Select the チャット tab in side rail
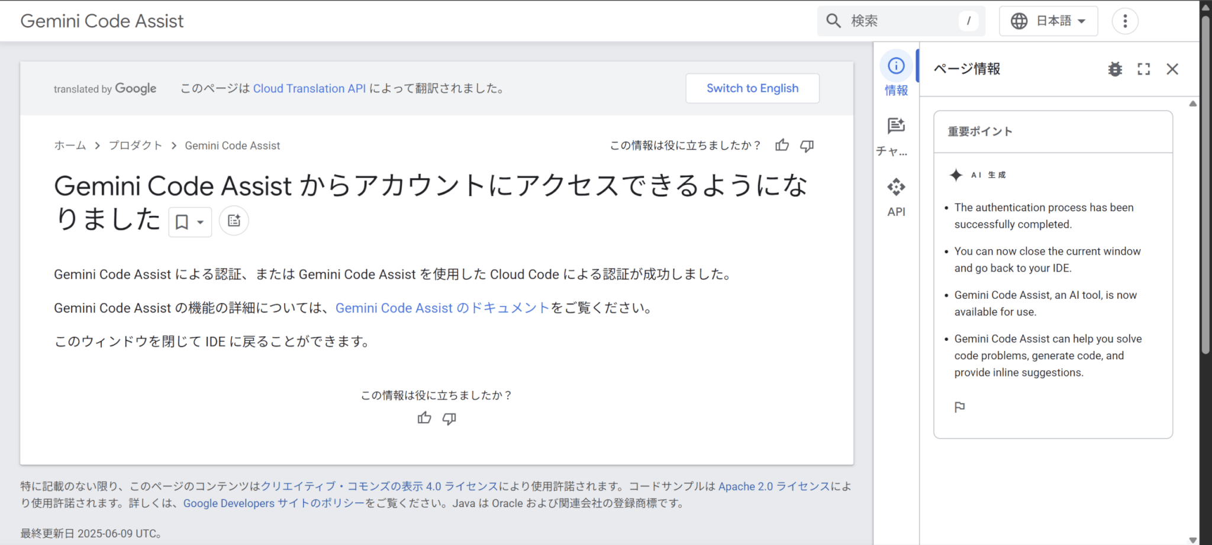Image resolution: width=1212 pixels, height=545 pixels. pos(896,137)
